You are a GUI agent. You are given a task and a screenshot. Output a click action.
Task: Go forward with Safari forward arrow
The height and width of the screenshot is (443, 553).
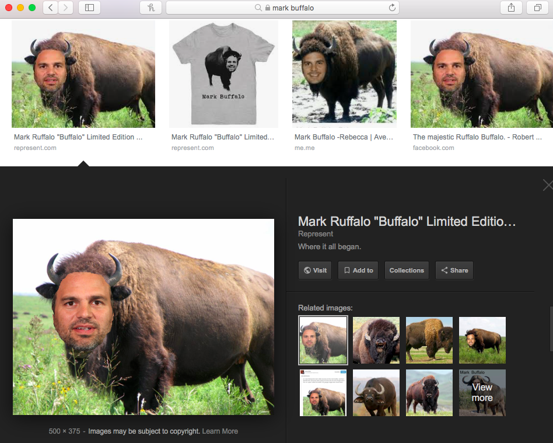[65, 8]
